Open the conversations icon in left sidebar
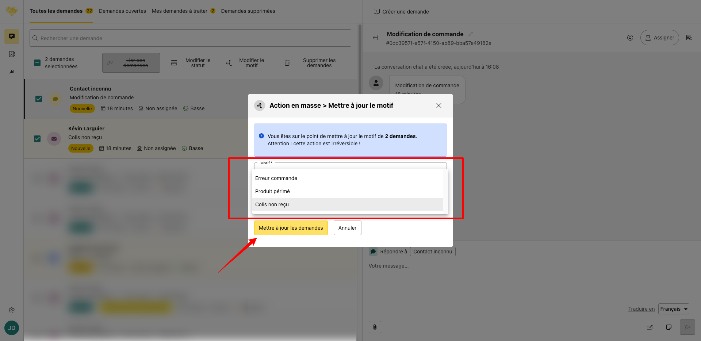This screenshot has width=701, height=341. (12, 37)
